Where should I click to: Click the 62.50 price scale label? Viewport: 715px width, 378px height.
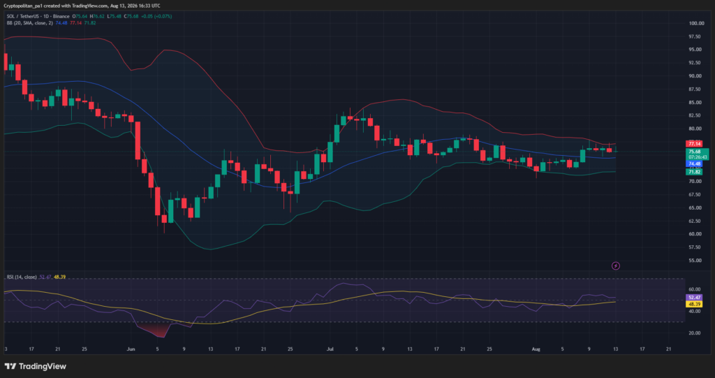point(695,221)
